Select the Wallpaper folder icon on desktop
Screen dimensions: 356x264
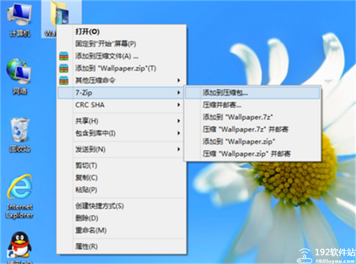59,13
